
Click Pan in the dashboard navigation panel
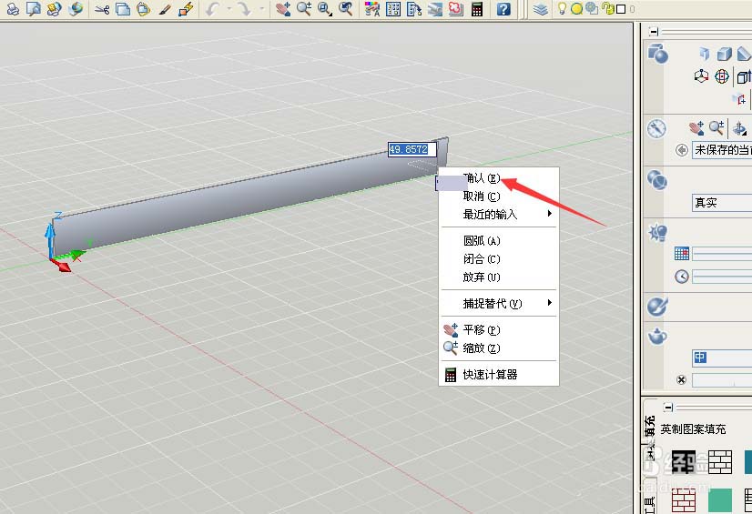point(696,128)
